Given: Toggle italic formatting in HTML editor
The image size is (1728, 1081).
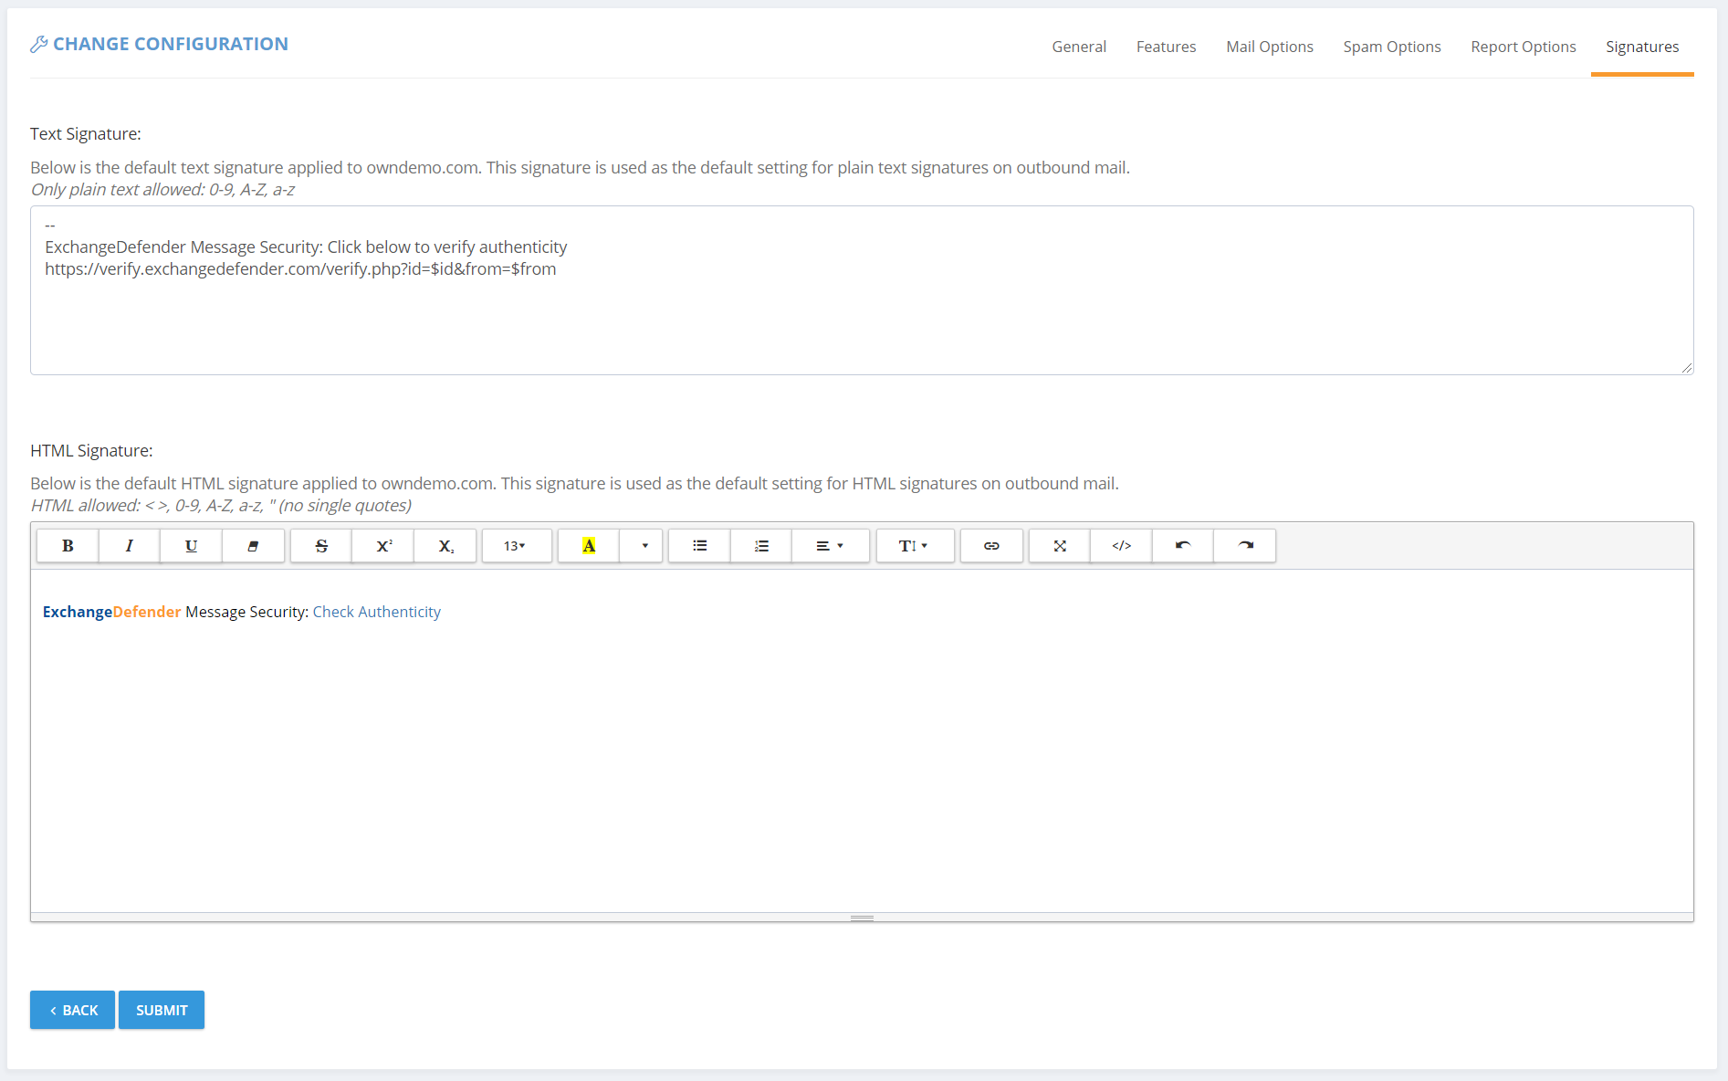Looking at the screenshot, I should tap(129, 546).
